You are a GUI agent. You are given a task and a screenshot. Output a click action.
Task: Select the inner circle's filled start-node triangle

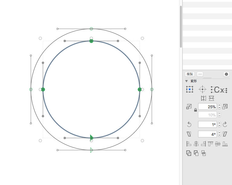click(x=92, y=137)
